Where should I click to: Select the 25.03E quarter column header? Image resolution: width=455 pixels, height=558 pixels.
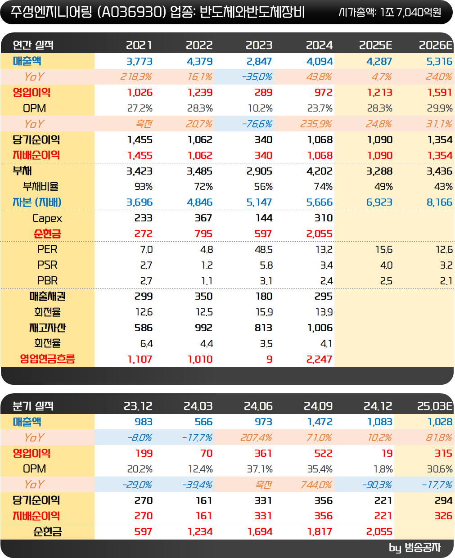(x=435, y=406)
